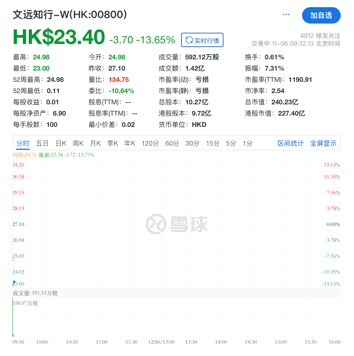The width and height of the screenshot is (354, 356).
Task: Open the 5分 interval chart
Action: [231, 144]
